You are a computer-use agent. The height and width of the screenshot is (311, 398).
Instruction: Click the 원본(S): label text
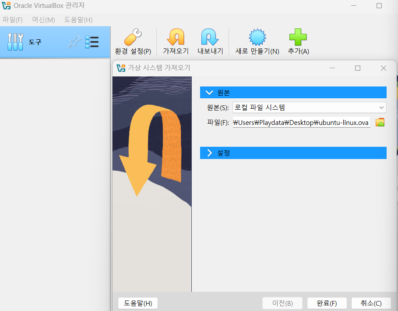(218, 107)
